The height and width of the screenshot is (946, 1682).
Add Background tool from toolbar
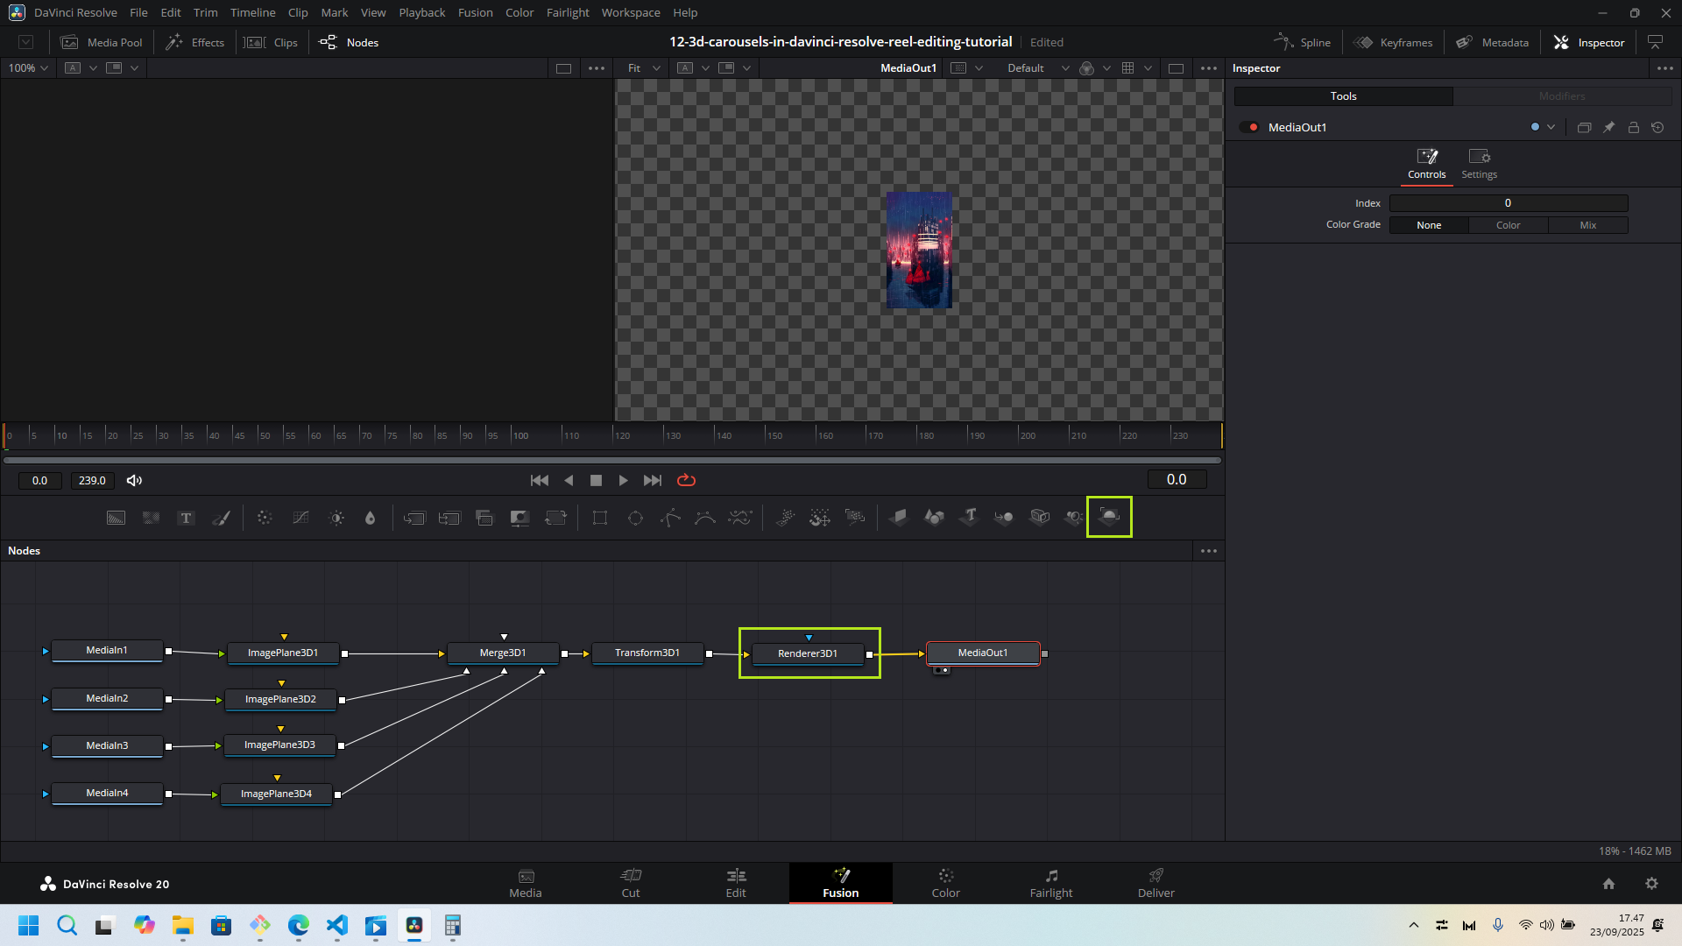pyautogui.click(x=116, y=519)
